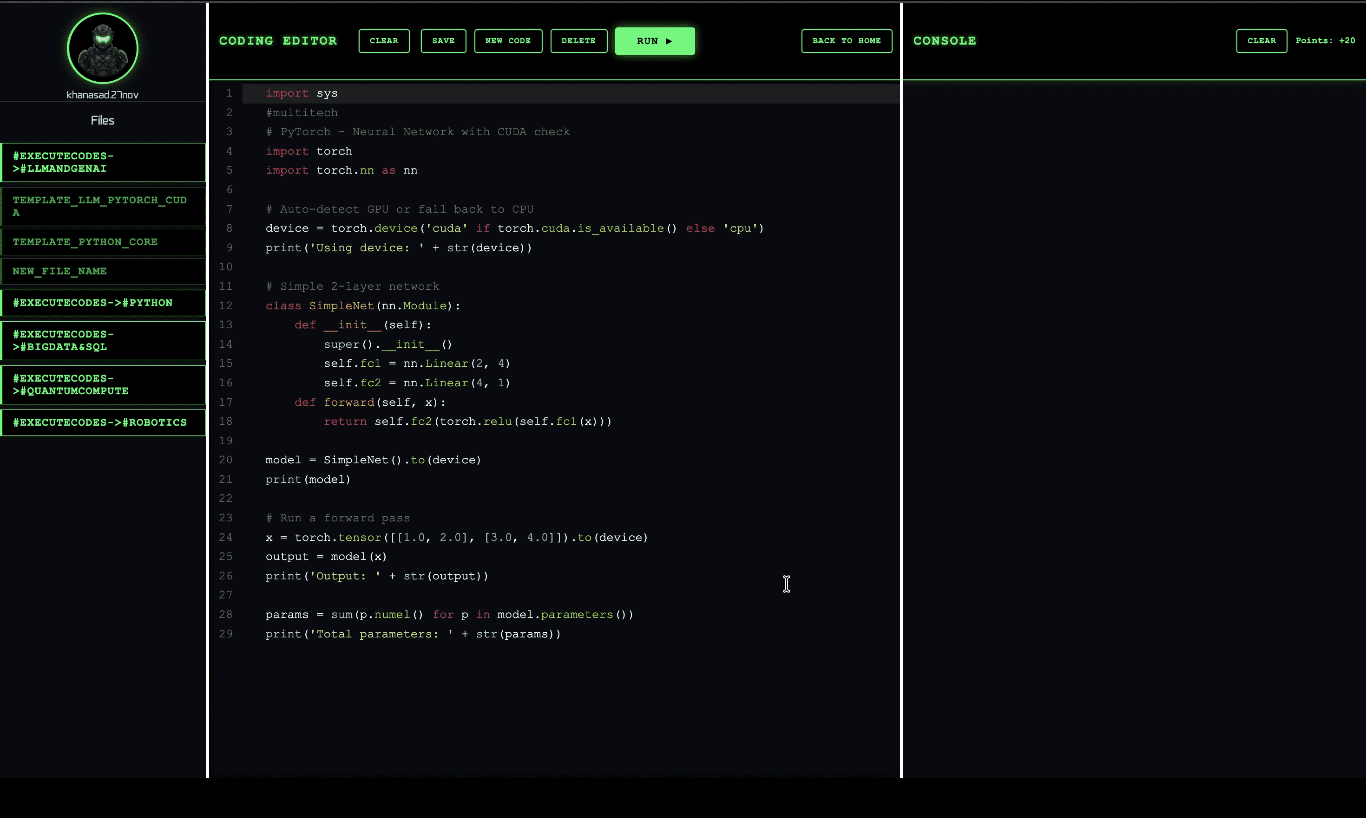The image size is (1366, 818).
Task: Click the Points: +20 indicator
Action: (1325, 41)
